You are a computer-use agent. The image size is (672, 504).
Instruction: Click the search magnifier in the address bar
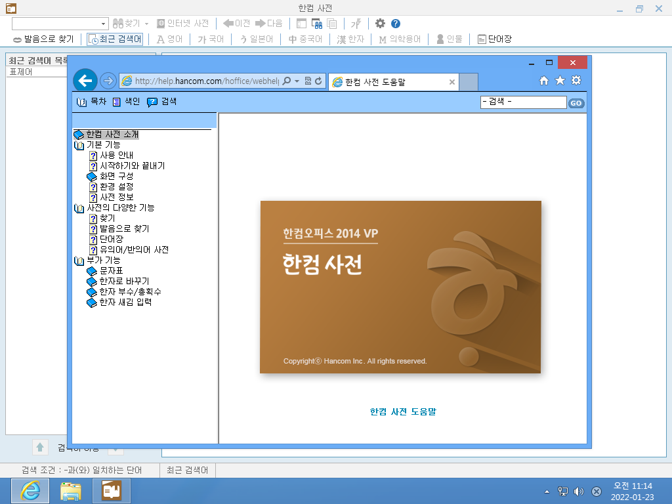tap(287, 81)
